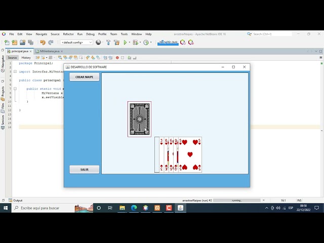Click the New Project icon
The image size is (324, 243).
tap(15, 43)
